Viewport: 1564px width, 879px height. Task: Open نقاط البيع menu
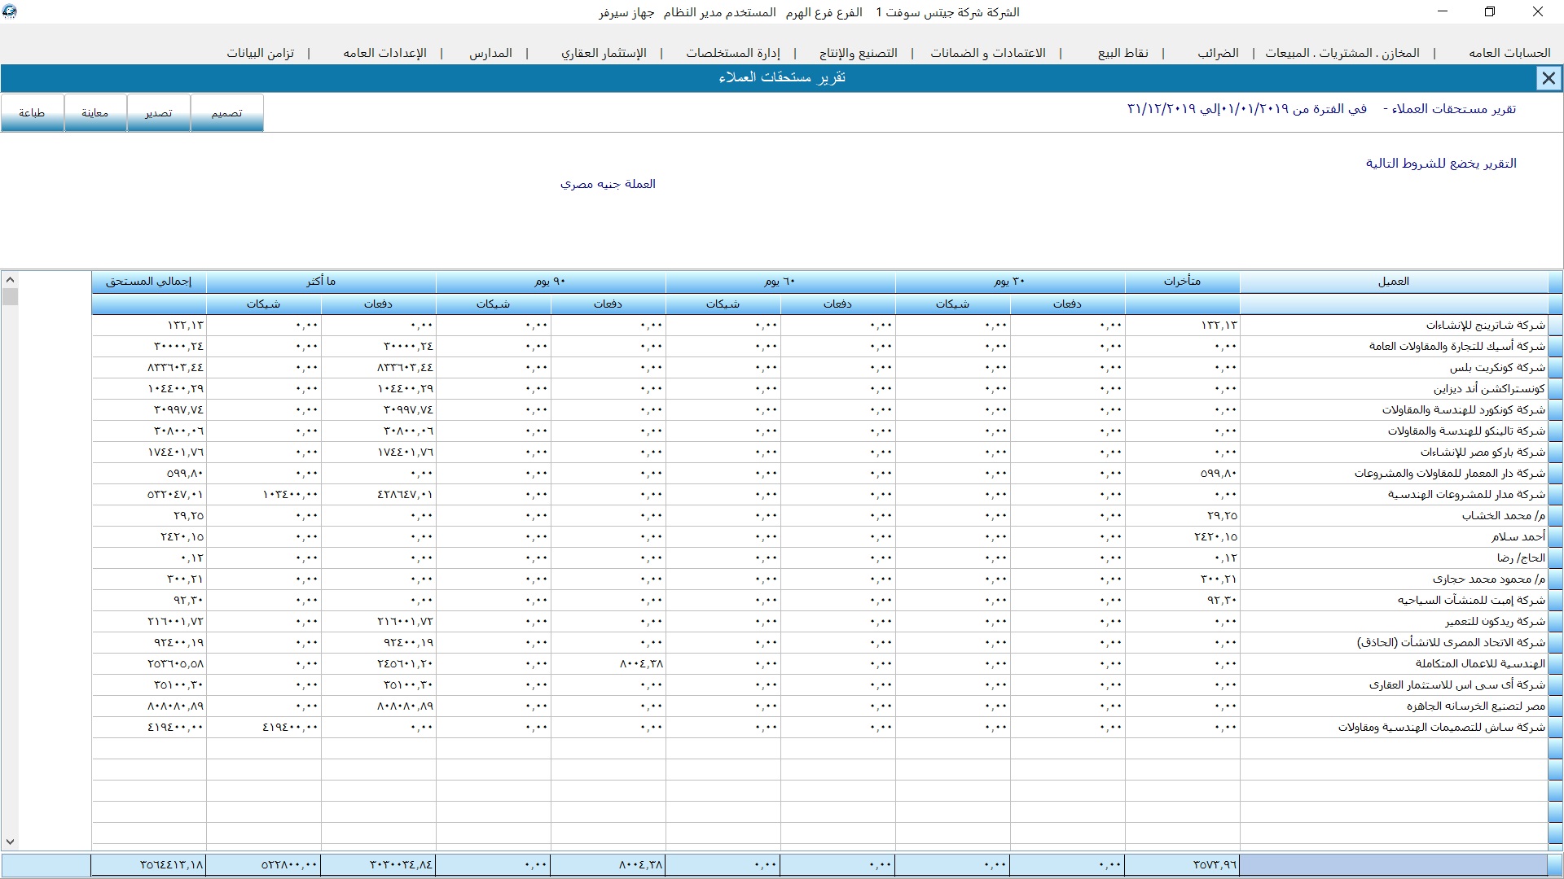[1123, 53]
